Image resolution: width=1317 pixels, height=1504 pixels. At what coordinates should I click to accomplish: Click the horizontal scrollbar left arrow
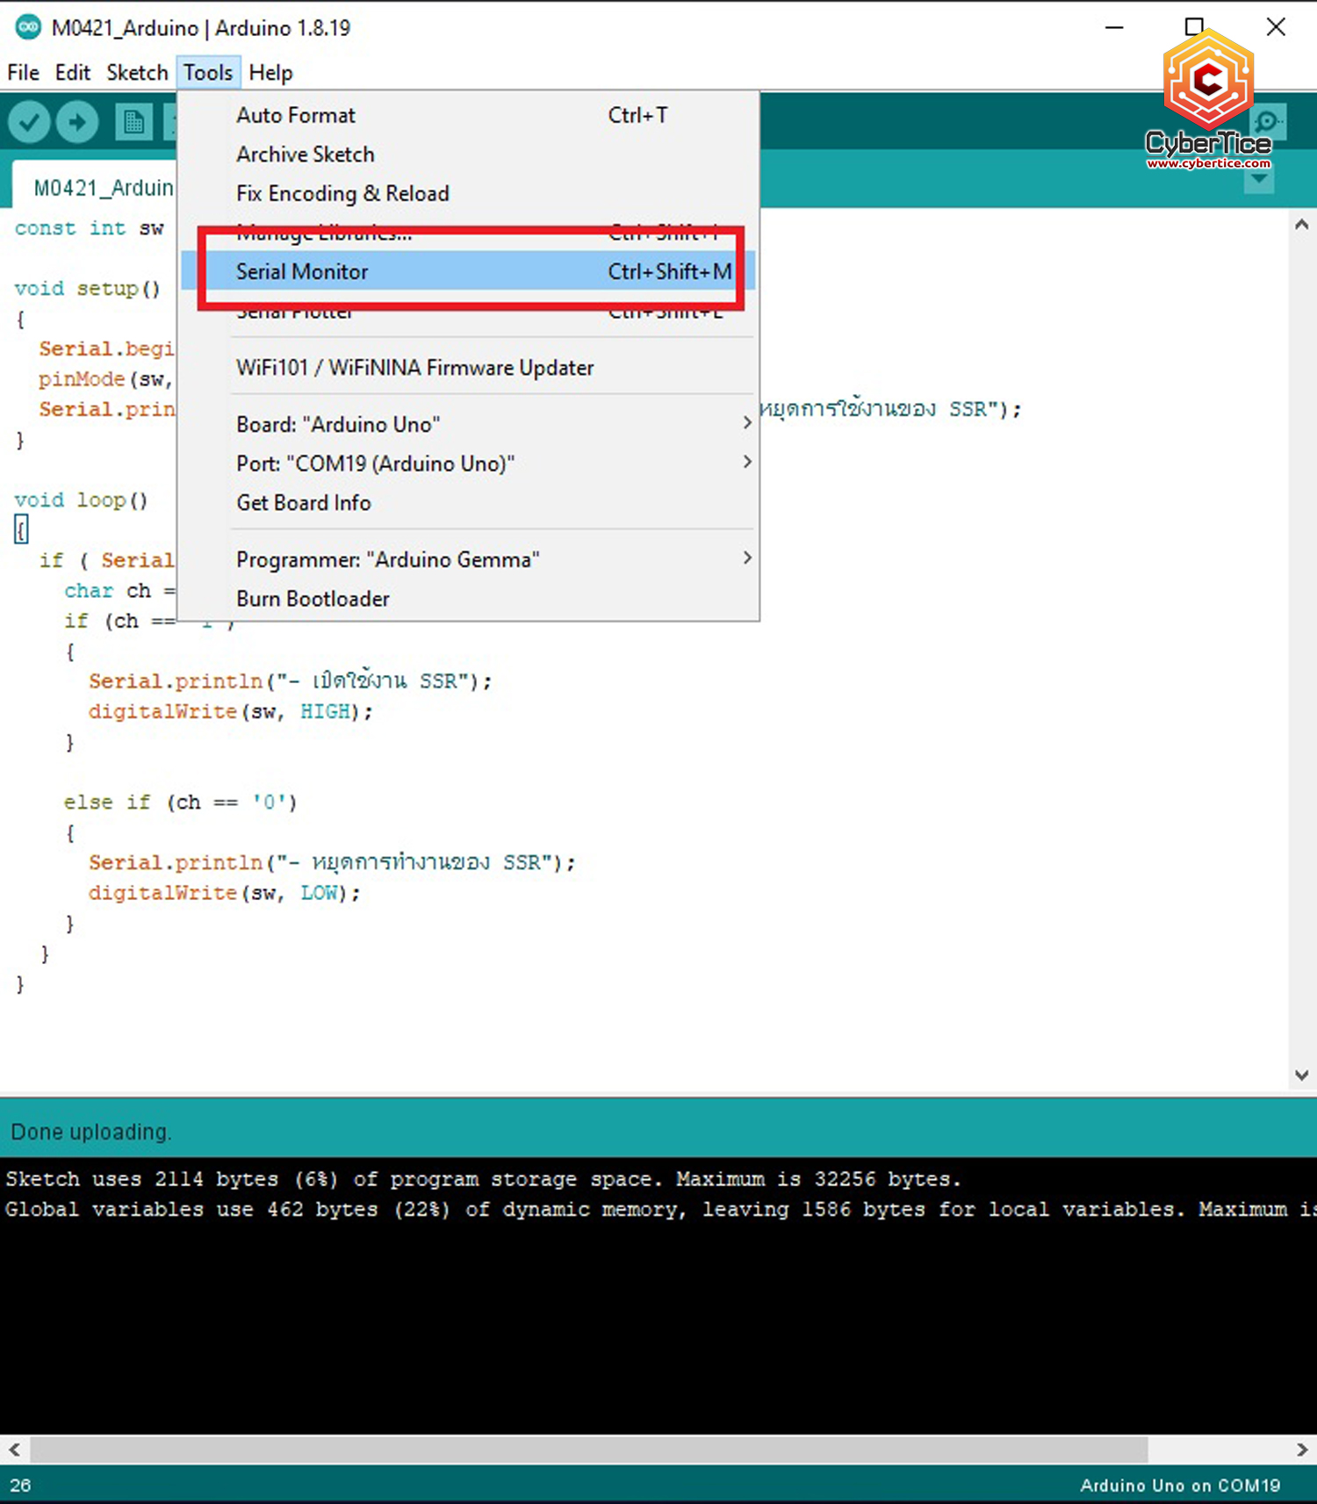pyautogui.click(x=14, y=1450)
